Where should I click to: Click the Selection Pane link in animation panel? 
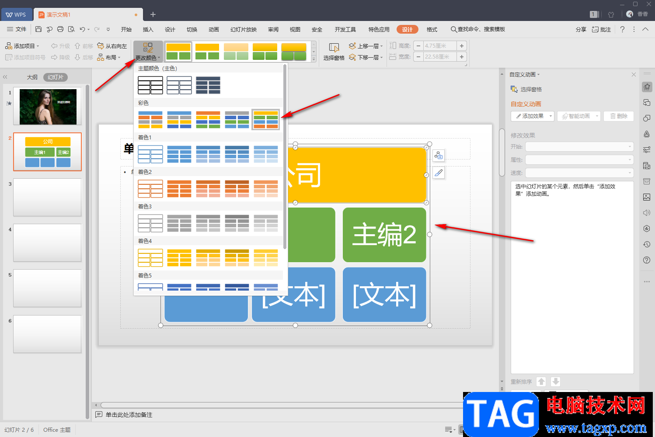click(x=526, y=89)
